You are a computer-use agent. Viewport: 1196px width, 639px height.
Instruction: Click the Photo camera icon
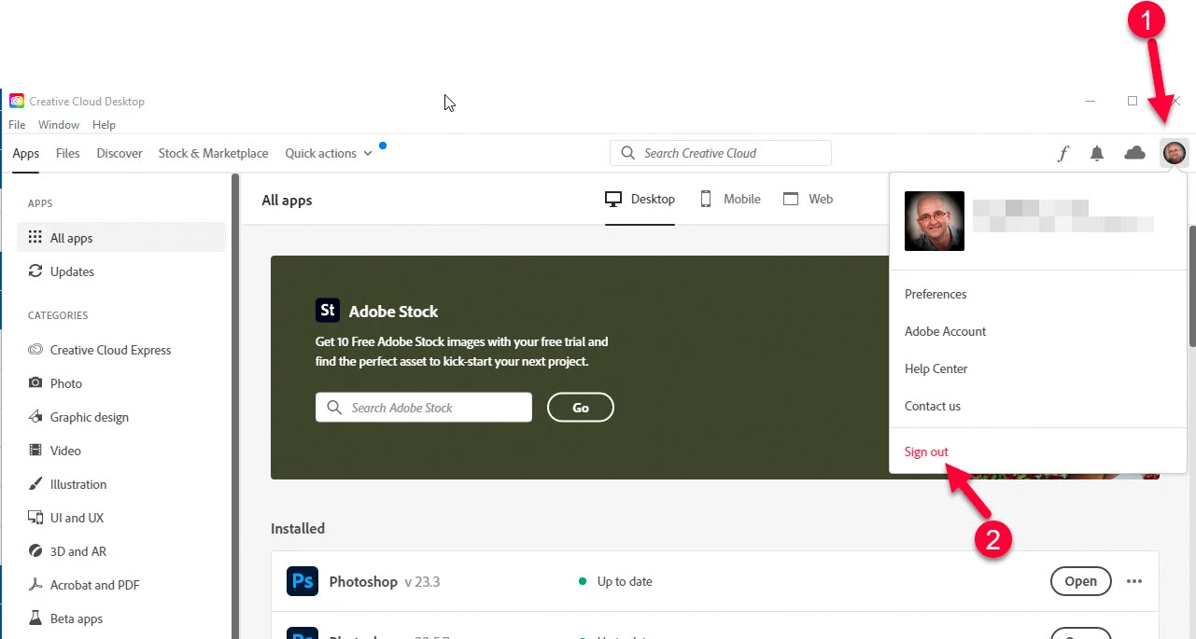(35, 383)
